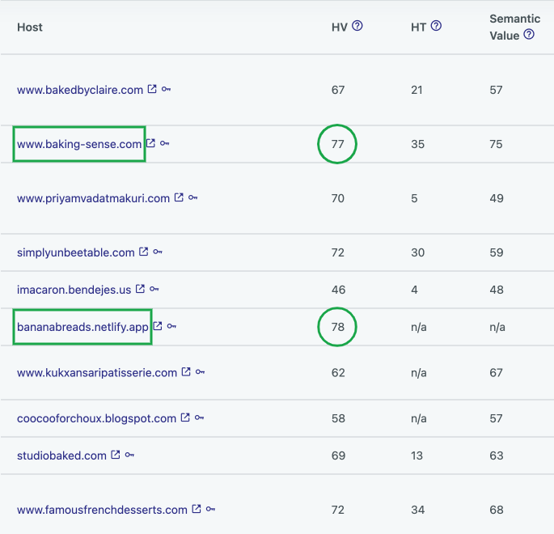Show help tooltip for HV column
The image size is (554, 534).
pos(357,26)
